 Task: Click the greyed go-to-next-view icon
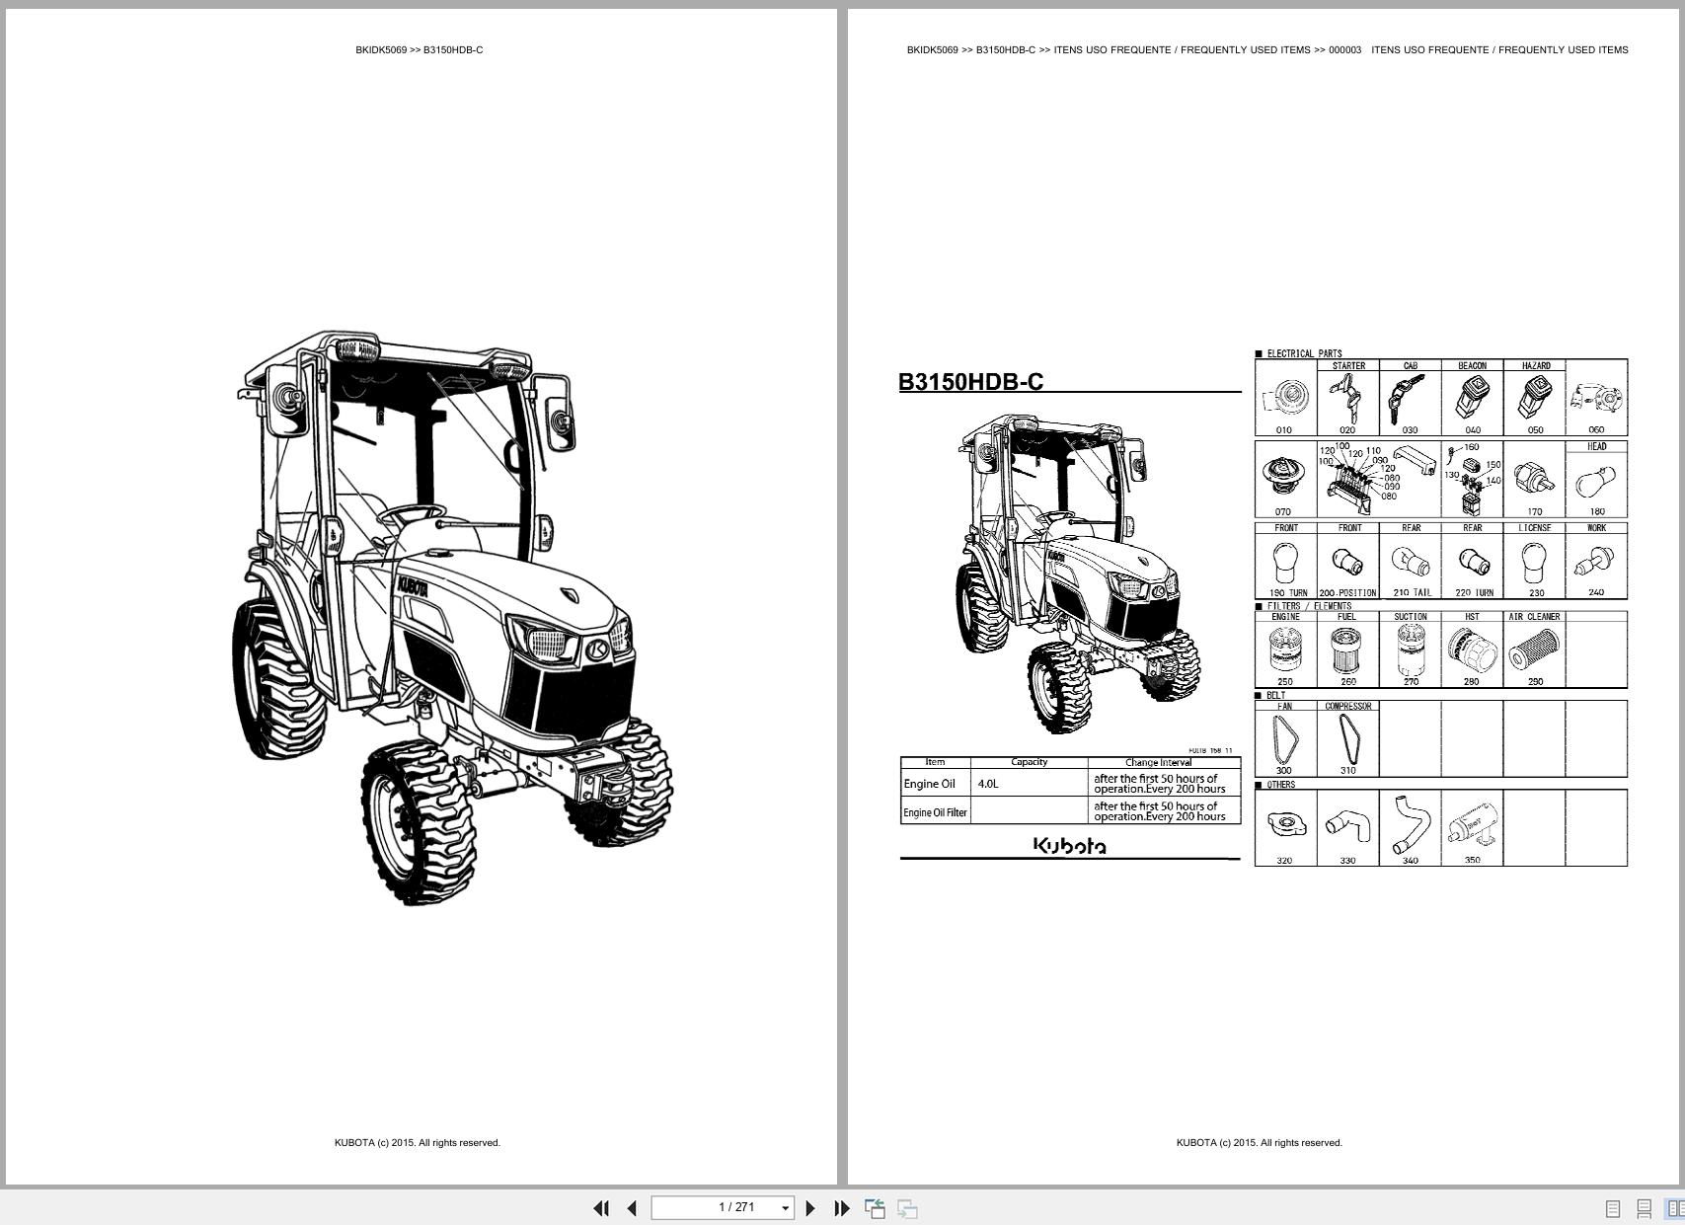coord(907,1208)
